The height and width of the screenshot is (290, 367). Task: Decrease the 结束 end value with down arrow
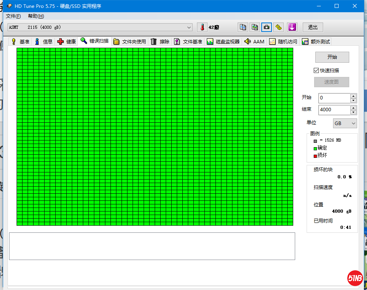[x=353, y=112]
